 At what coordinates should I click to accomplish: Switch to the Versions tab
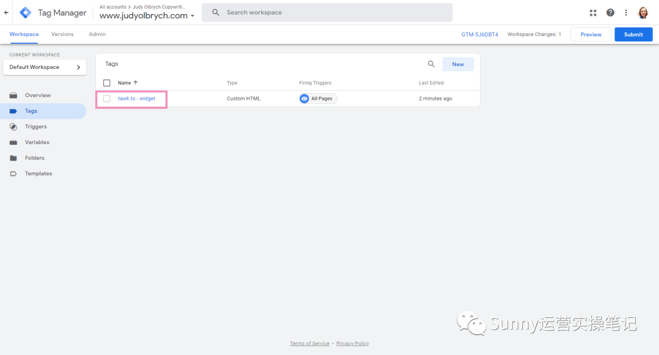pyautogui.click(x=62, y=35)
